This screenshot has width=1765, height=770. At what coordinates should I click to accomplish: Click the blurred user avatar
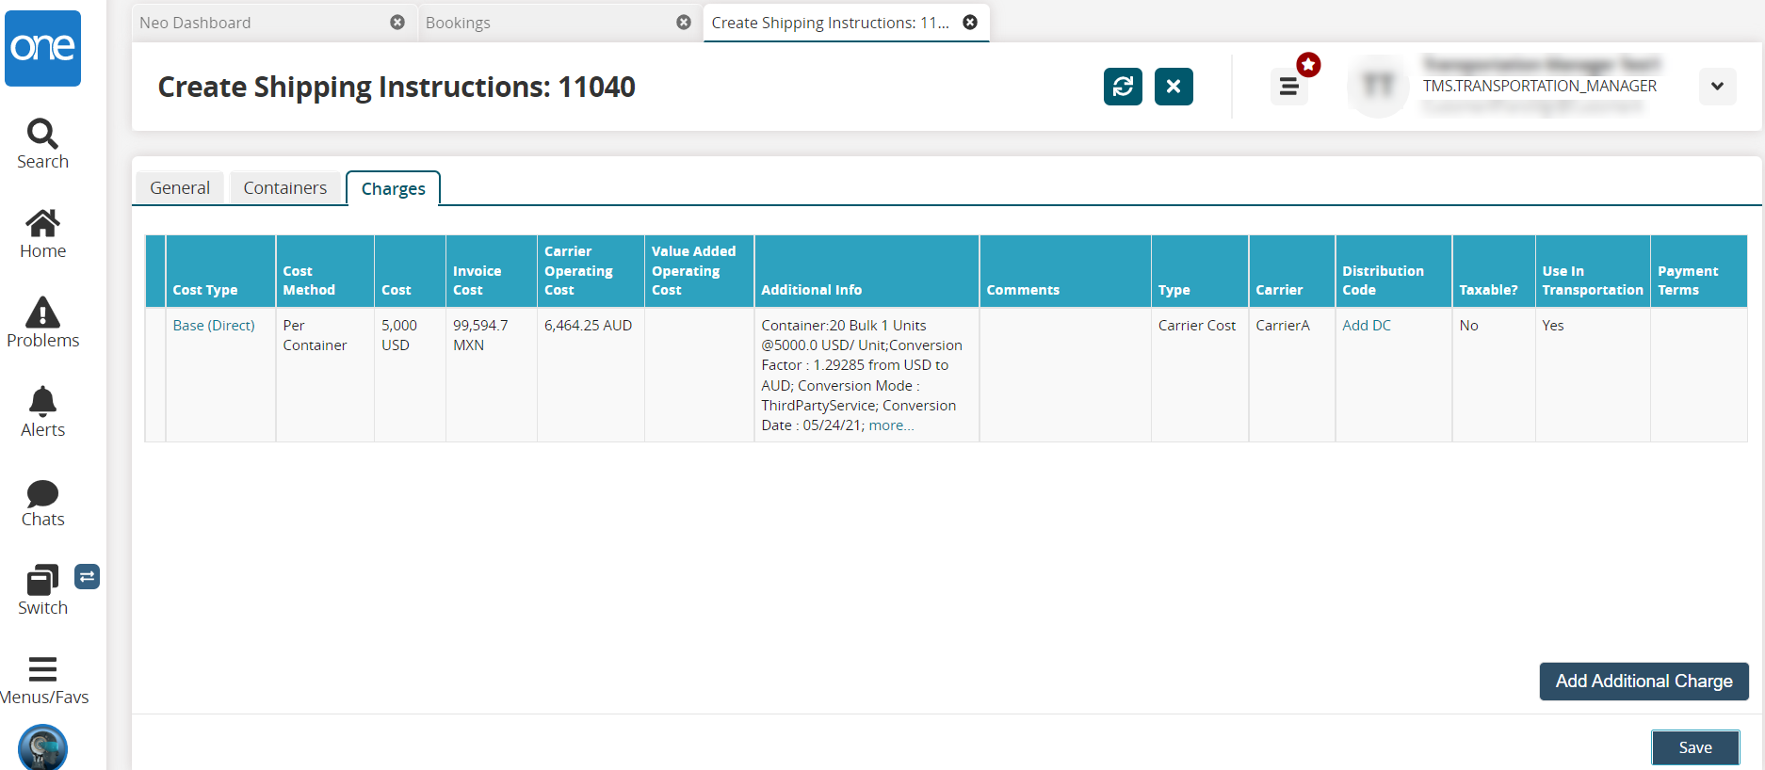click(1378, 87)
